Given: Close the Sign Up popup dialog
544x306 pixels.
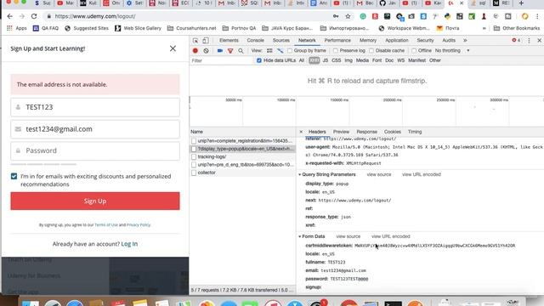Looking at the screenshot, I should (173, 48).
